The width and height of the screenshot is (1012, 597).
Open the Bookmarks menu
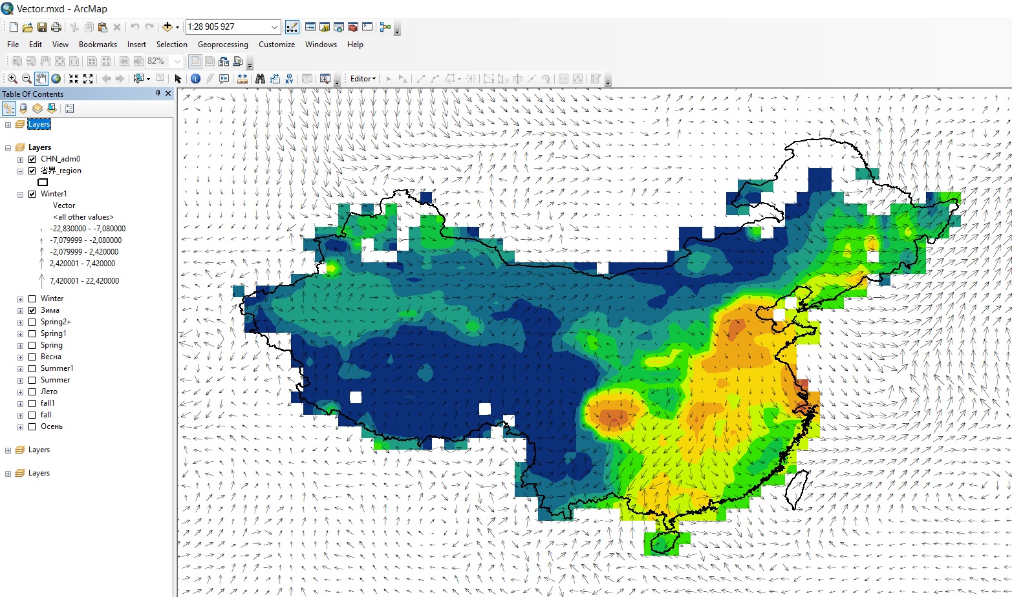tap(98, 45)
